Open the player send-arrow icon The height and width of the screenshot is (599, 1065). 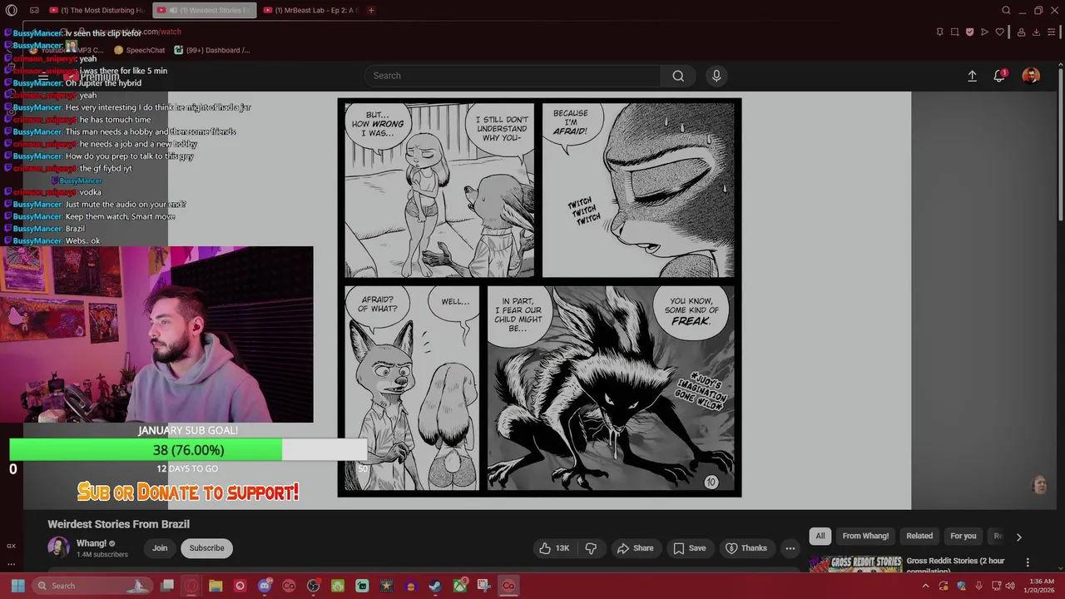click(x=984, y=32)
